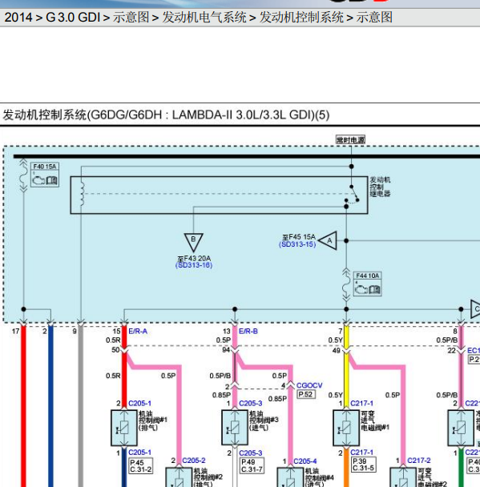The height and width of the screenshot is (487, 480).
Task: Open the C217-1 connector link
Action: (x=361, y=403)
